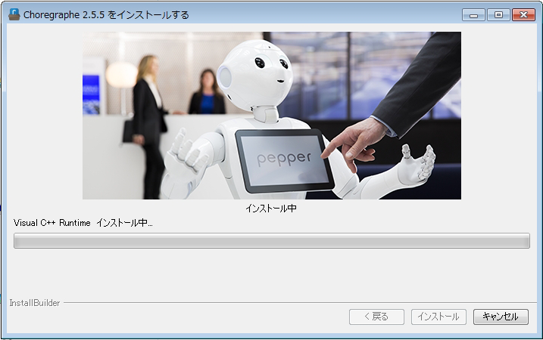
Task: Click the InstallBuilder label at bottom left
Action: tap(34, 303)
